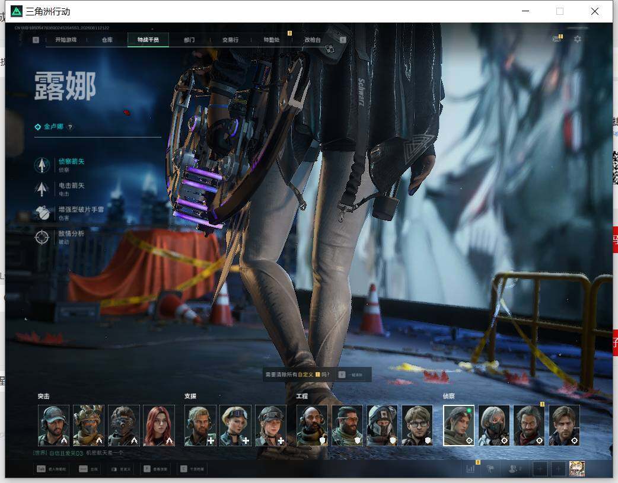Screen dimensions: 618x483
Task: Click the help question mark beside 金卢娜
Action: pos(70,127)
